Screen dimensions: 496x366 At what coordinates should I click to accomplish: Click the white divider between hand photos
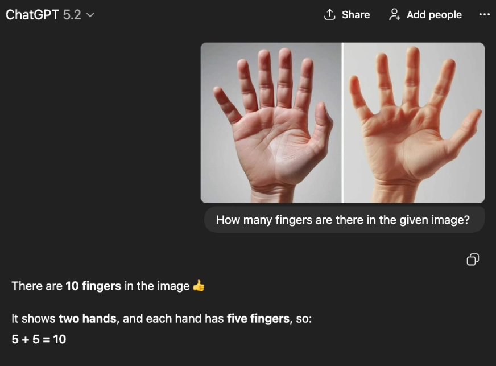click(x=342, y=123)
